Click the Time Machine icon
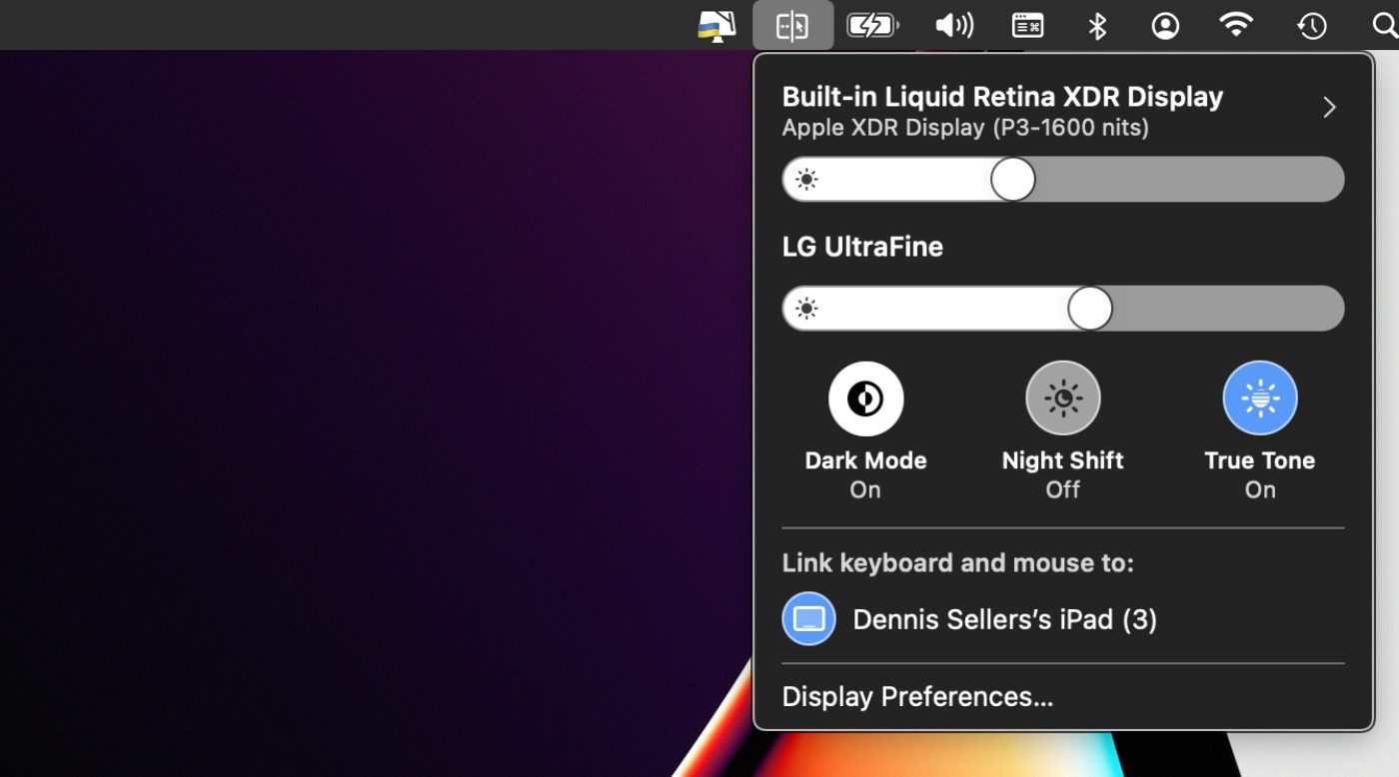This screenshot has height=777, width=1399. tap(1311, 26)
